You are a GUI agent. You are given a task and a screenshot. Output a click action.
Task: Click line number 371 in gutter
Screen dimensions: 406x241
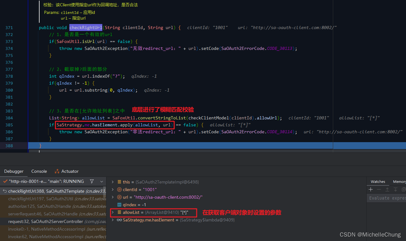[9, 27]
